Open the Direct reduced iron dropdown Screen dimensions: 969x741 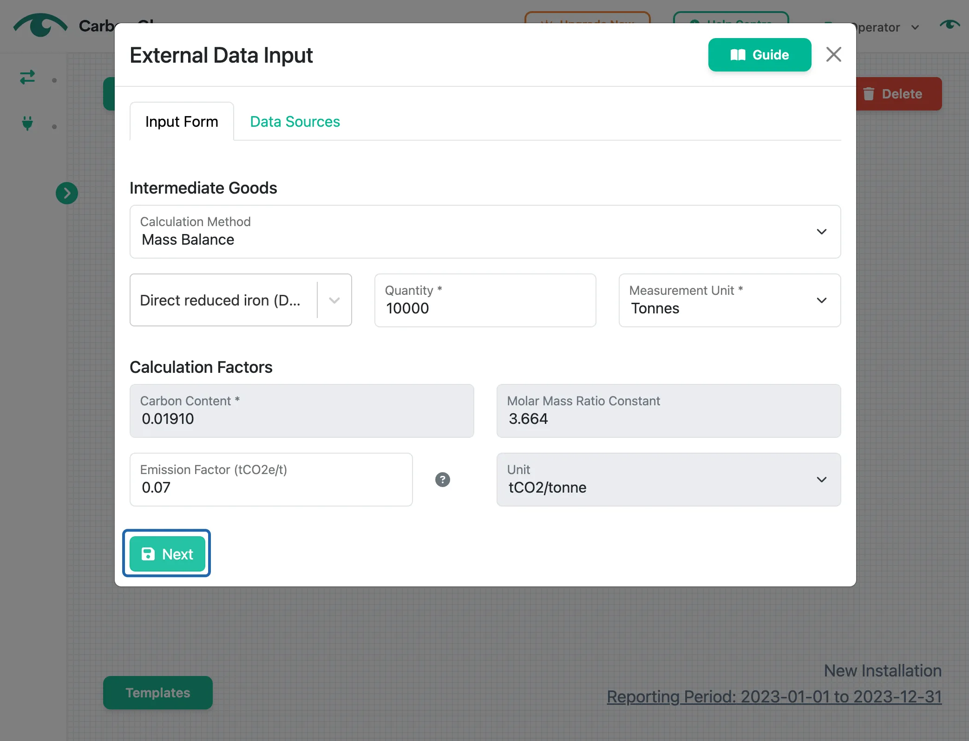(241, 300)
